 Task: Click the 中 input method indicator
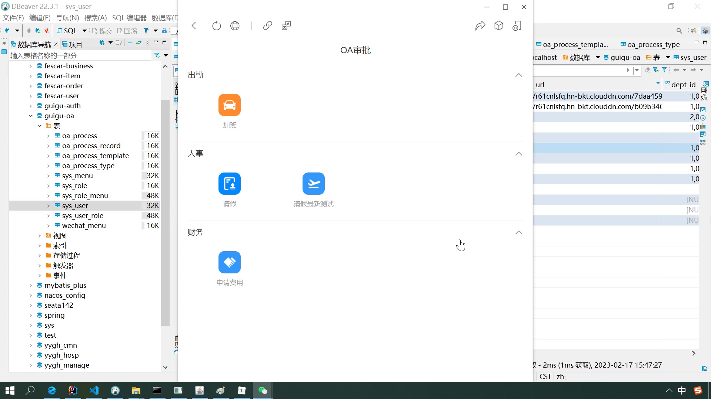pyautogui.click(x=682, y=391)
